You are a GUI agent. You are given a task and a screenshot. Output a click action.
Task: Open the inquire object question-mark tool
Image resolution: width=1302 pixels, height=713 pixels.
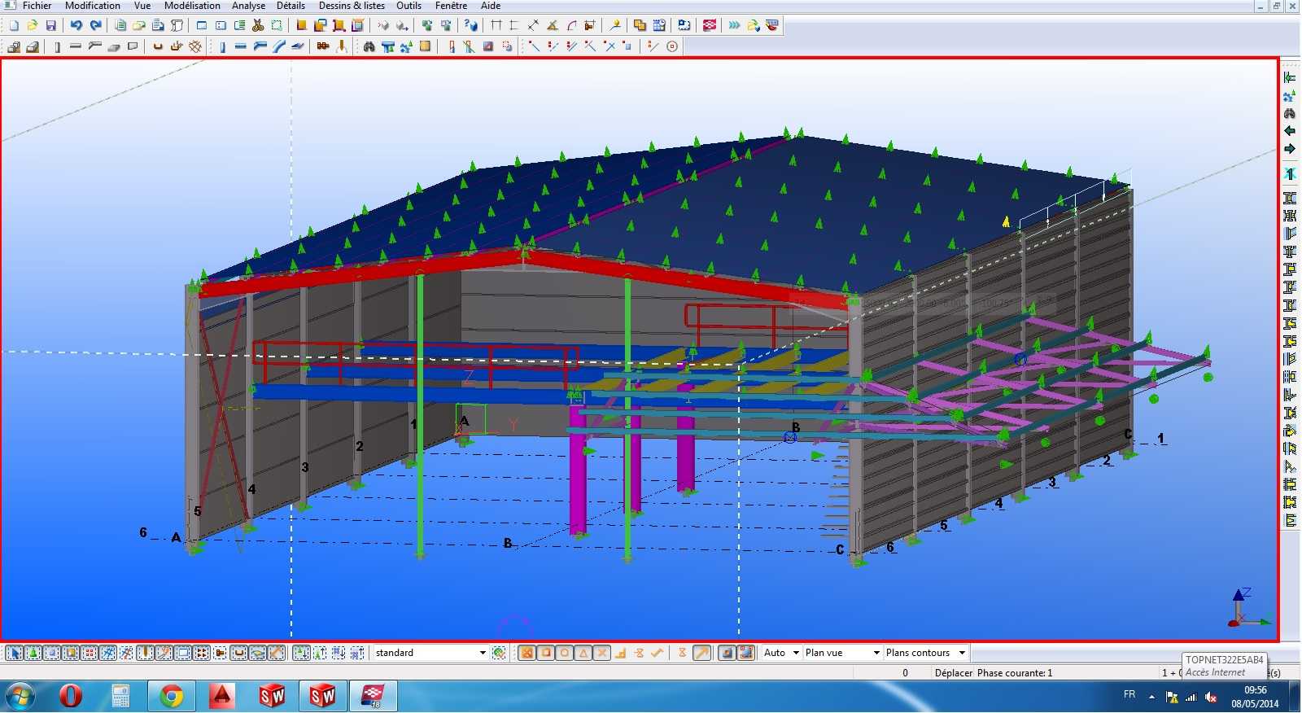(470, 25)
